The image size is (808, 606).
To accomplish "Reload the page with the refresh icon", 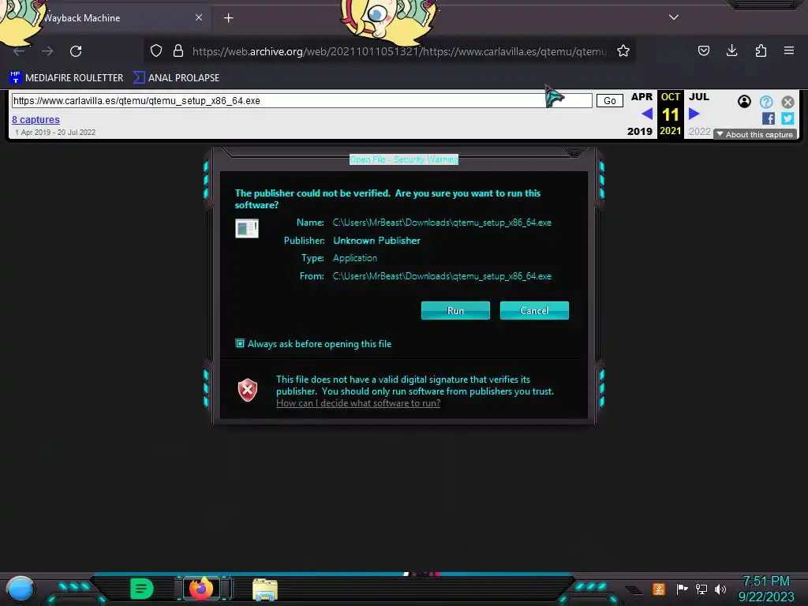I will pyautogui.click(x=76, y=51).
